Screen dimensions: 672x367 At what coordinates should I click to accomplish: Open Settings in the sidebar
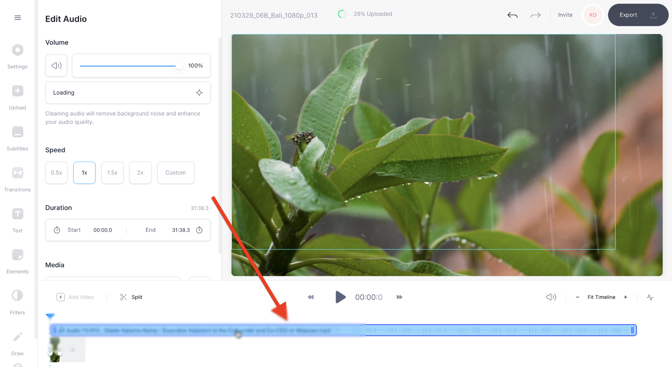click(17, 57)
